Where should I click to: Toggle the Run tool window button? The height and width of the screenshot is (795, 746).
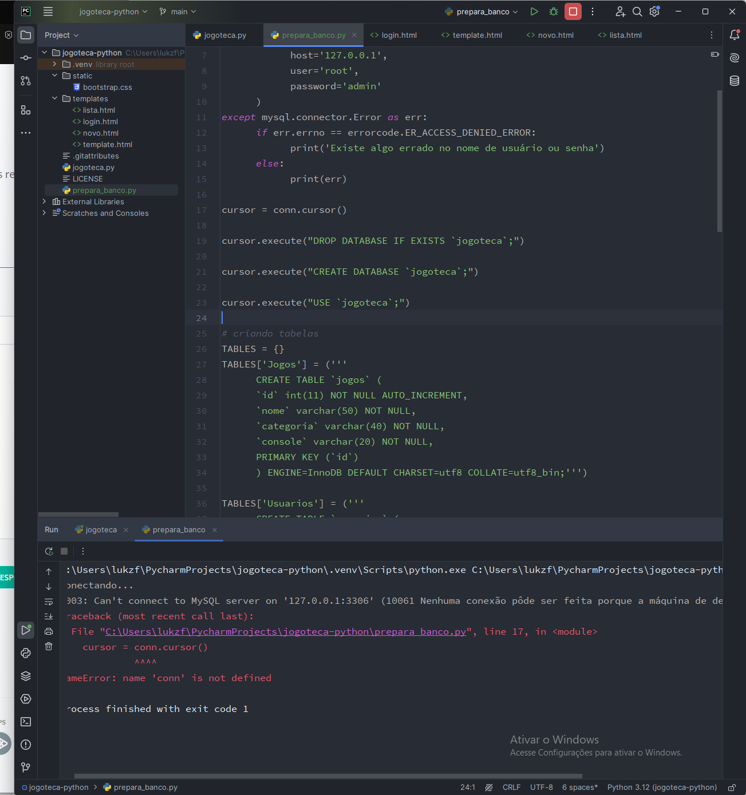(26, 630)
